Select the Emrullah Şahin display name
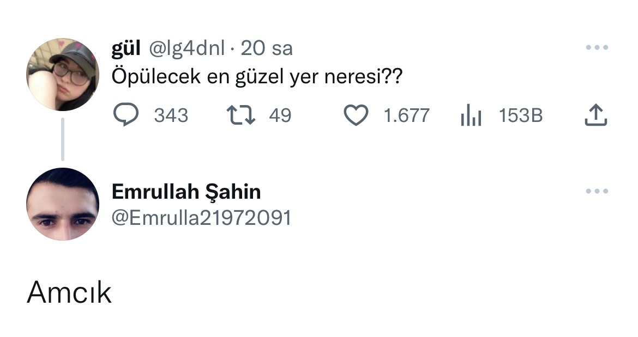The height and width of the screenshot is (337, 638). 186,192
